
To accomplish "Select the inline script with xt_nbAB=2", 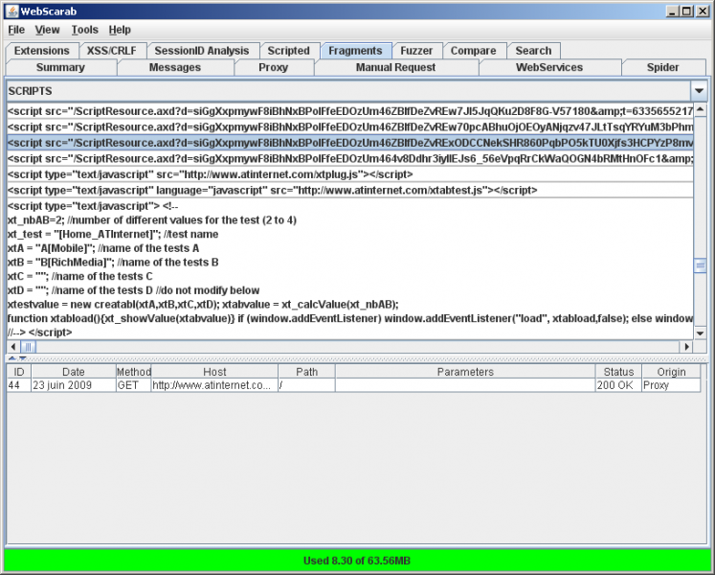I will coord(349,269).
